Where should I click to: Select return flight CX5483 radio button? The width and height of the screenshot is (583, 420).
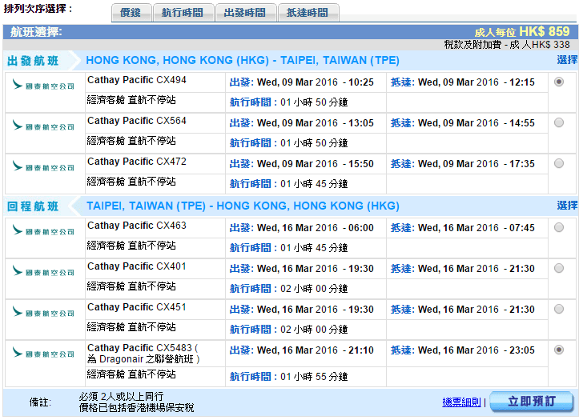[558, 350]
